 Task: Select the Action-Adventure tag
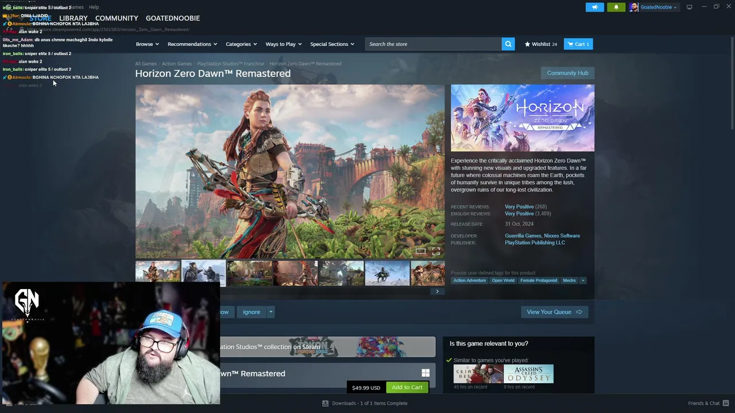470,280
